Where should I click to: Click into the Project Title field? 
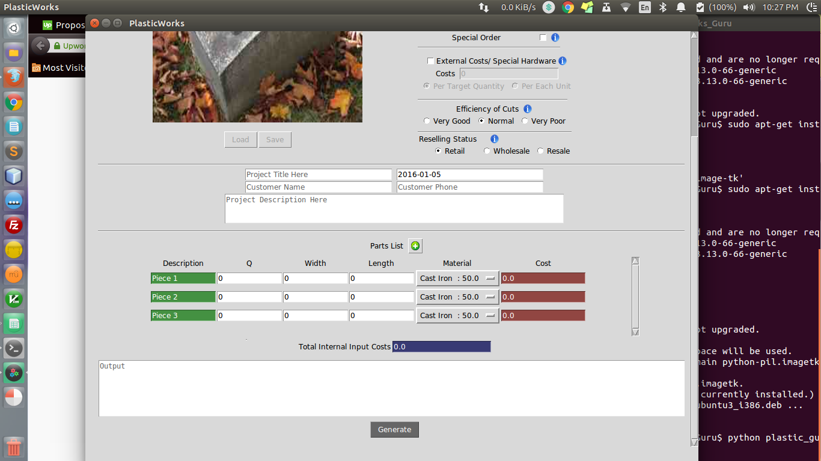pyautogui.click(x=318, y=175)
